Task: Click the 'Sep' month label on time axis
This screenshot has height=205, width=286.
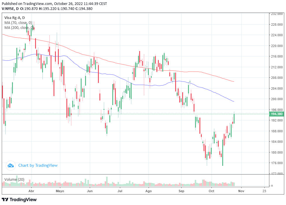Action: (x=181, y=191)
